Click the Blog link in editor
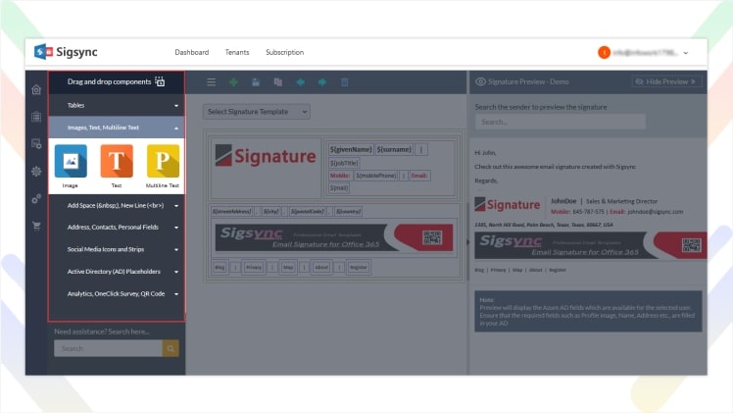The image size is (733, 413). tap(220, 268)
